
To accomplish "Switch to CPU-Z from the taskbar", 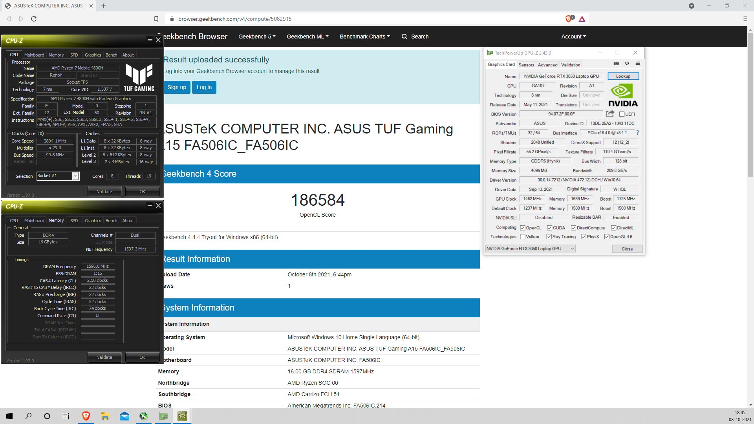I will (182, 416).
